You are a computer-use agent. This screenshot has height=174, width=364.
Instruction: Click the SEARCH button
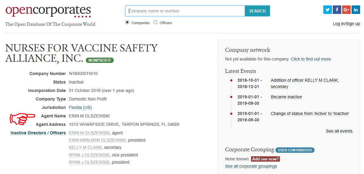257,11
